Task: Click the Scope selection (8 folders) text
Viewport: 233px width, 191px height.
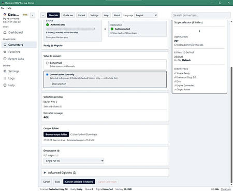Action: 188,22
